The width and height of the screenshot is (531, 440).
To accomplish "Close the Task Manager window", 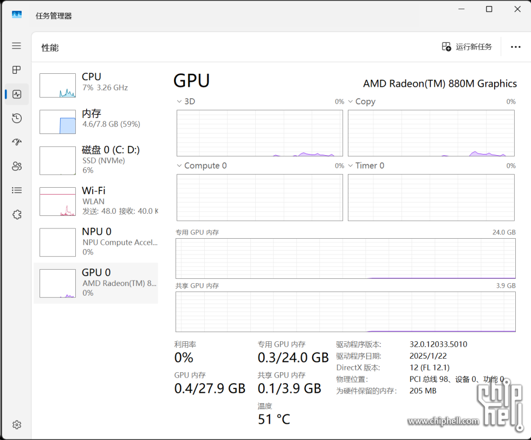I will click(517, 9).
